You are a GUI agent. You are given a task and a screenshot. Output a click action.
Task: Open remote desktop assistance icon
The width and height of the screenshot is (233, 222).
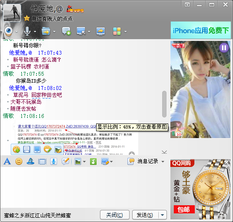[81, 31]
